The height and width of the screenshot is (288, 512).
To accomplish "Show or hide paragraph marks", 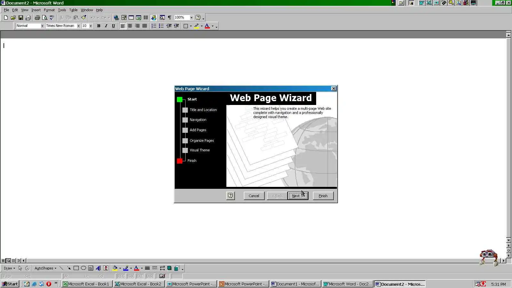I will pyautogui.click(x=170, y=18).
